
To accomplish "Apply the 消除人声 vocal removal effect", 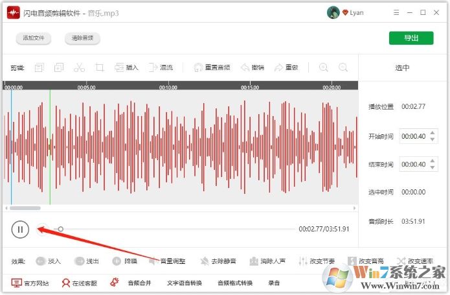I will (267, 261).
